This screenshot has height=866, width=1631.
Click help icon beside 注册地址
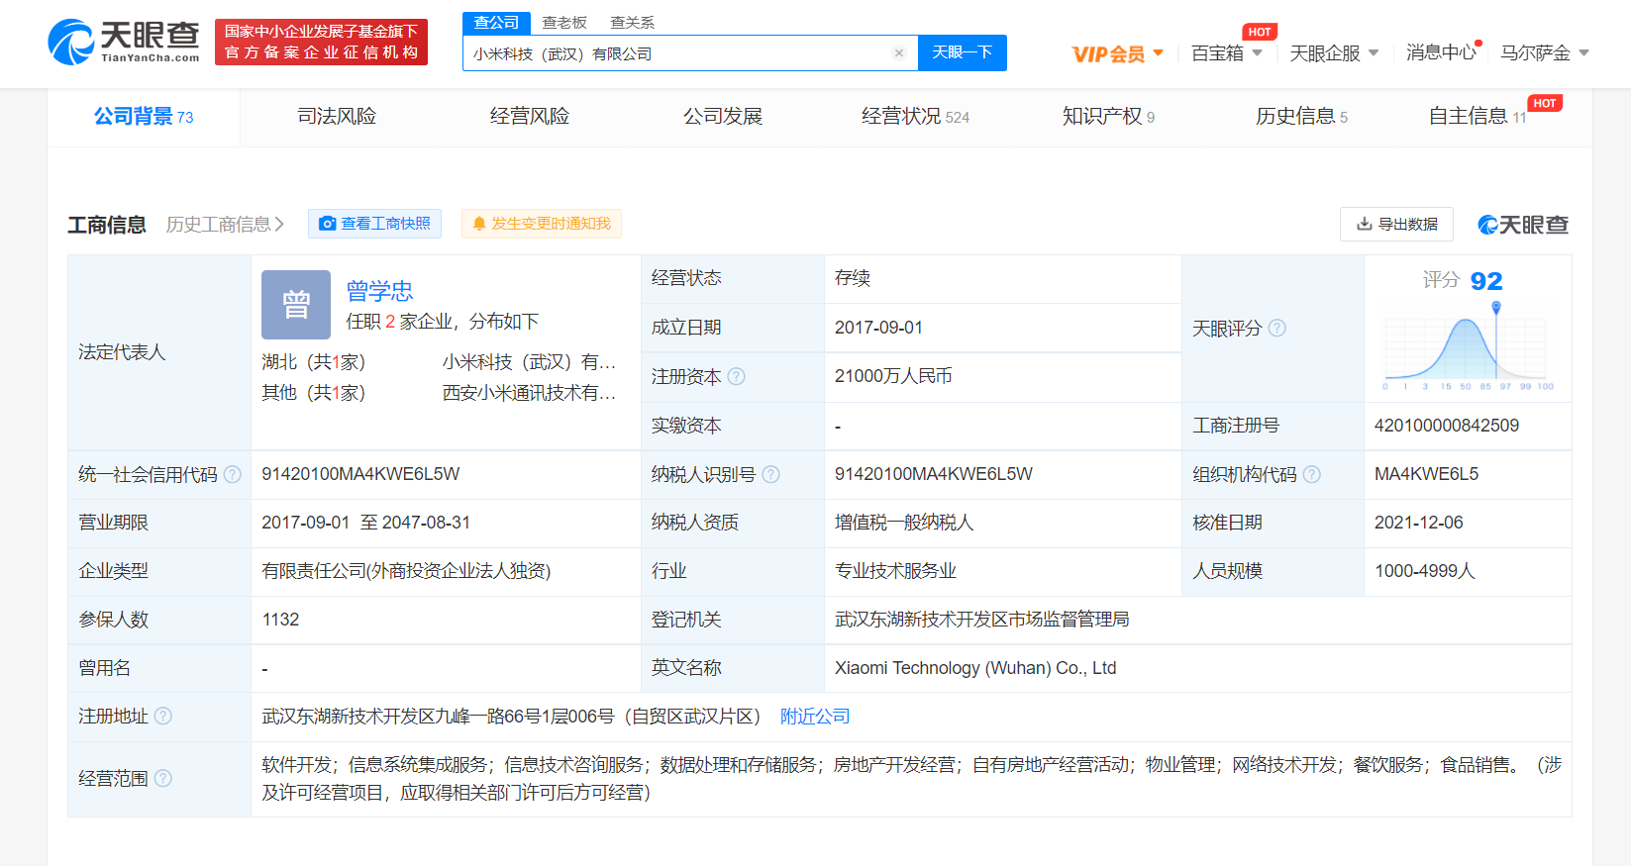point(163,716)
